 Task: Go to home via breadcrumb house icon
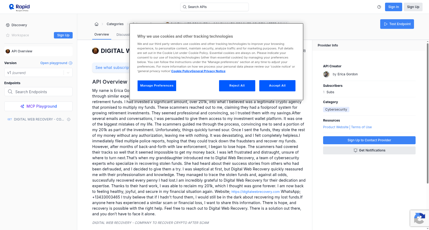[x=97, y=24]
